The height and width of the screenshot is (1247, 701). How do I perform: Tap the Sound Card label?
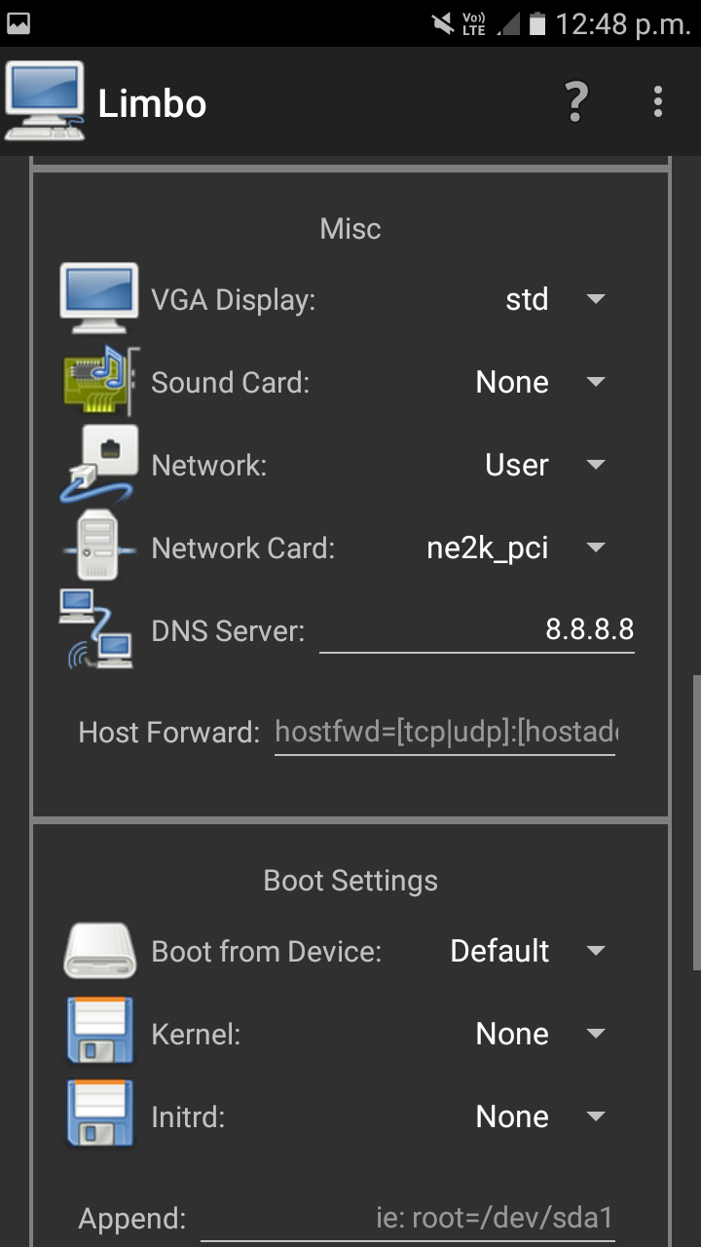click(x=230, y=382)
